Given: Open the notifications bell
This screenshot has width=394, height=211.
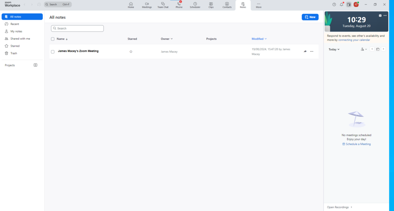Looking at the screenshot, I should click(341, 5).
